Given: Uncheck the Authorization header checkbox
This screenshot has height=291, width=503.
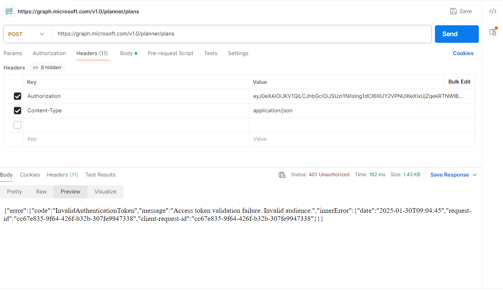Looking at the screenshot, I should tap(18, 96).
